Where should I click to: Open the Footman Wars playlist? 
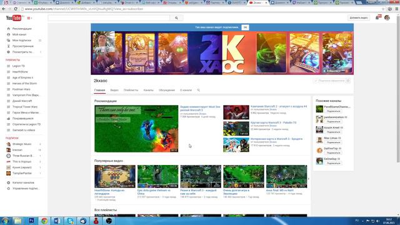point(21,89)
